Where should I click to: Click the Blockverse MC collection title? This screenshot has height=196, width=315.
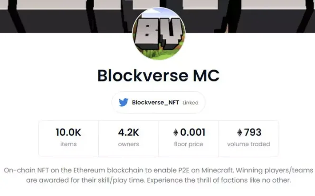coord(158,76)
